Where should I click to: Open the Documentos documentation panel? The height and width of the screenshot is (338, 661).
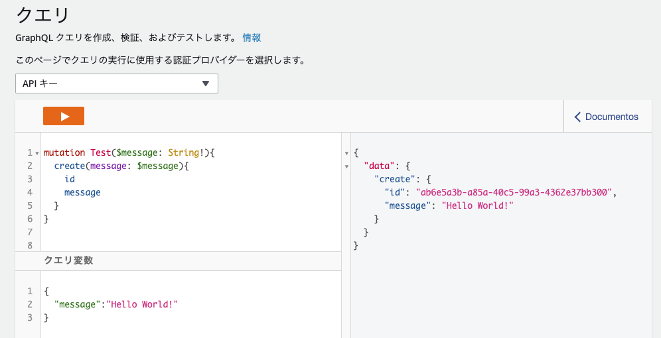[x=606, y=117]
